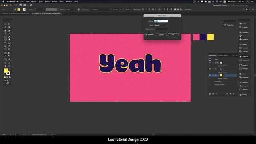
Task: Click the pink swatch square beside artboard
Action: 196,37
